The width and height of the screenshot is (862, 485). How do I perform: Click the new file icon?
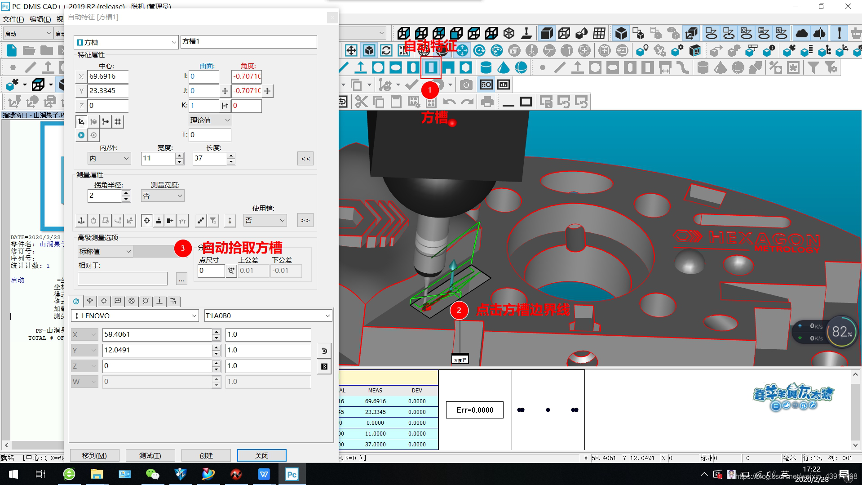[x=12, y=50]
